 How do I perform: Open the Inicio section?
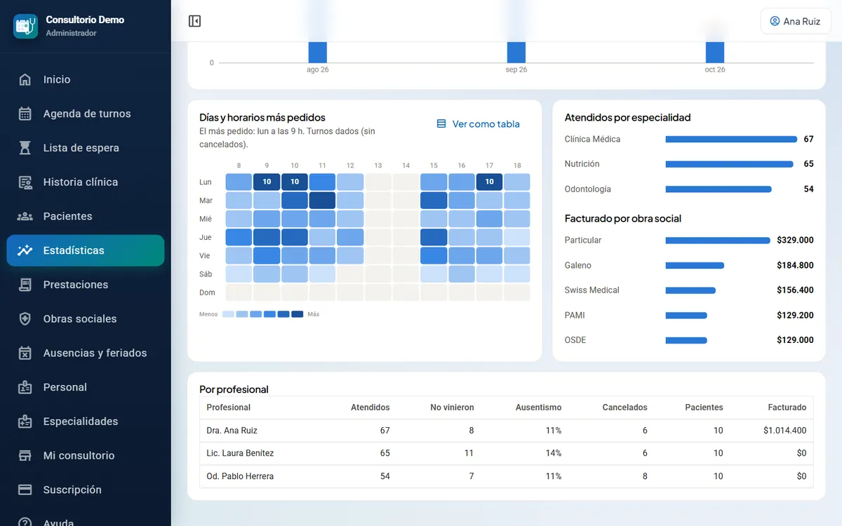tap(86, 79)
